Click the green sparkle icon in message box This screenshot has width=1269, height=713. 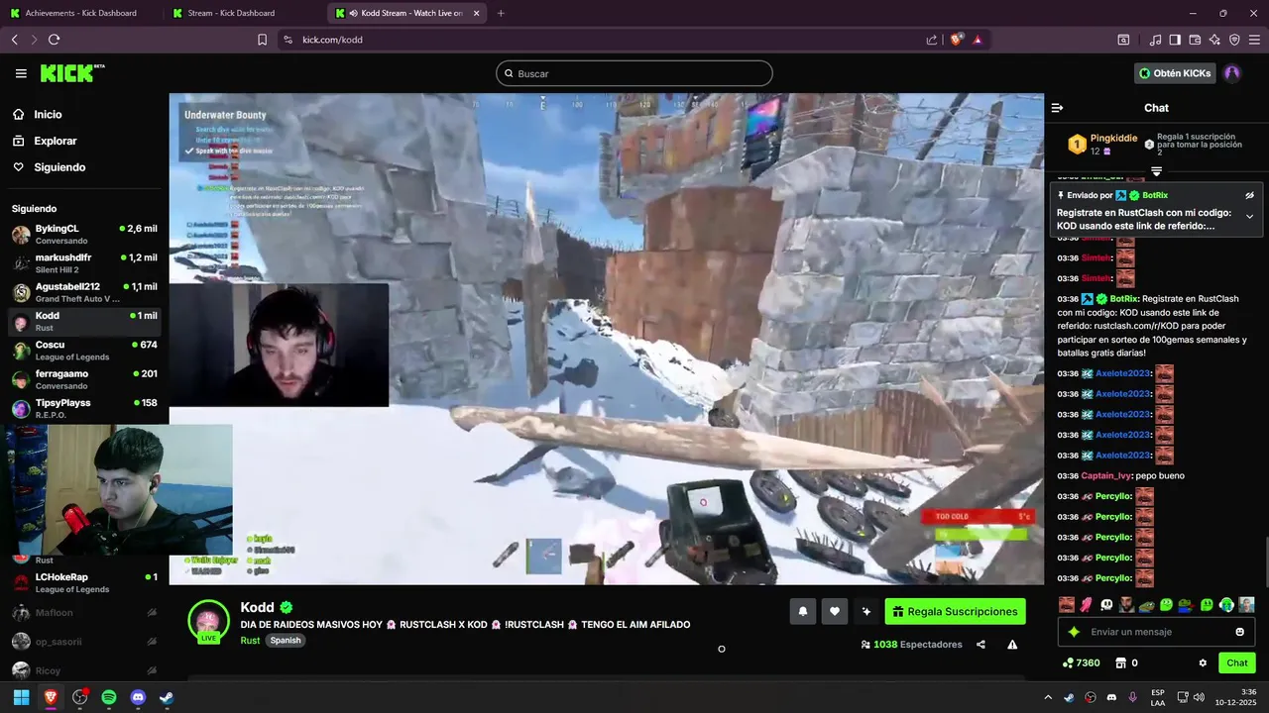click(x=1074, y=632)
